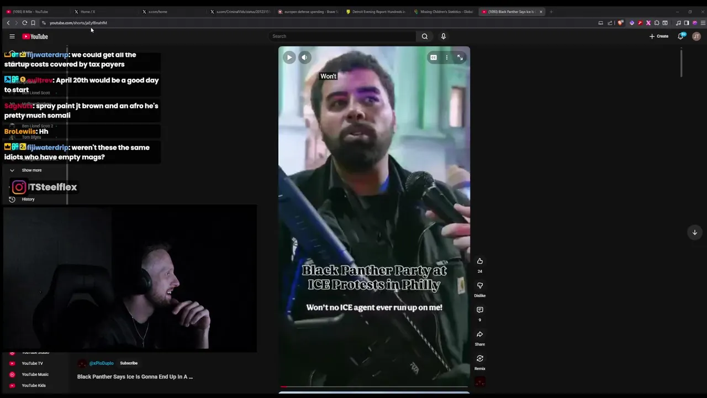Open the comments on the Short
Viewport: 707px width, 398px height.
479,310
